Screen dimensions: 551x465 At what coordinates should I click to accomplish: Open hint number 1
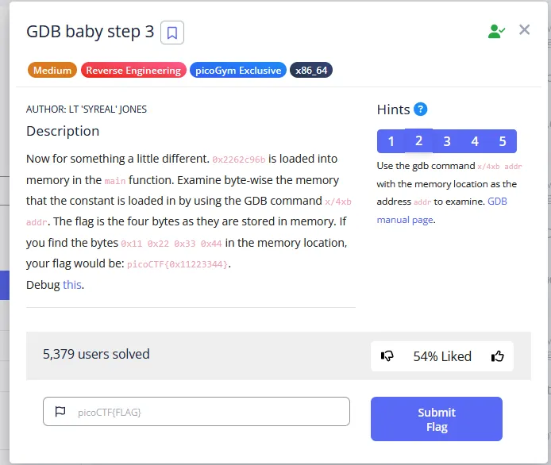click(x=391, y=141)
